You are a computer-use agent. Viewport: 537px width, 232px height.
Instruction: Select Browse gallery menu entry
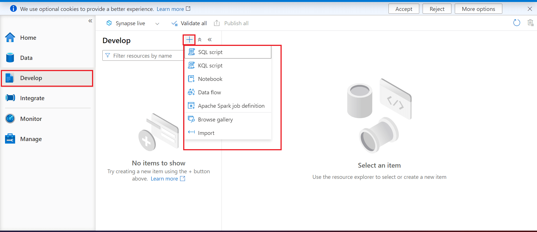point(228,119)
